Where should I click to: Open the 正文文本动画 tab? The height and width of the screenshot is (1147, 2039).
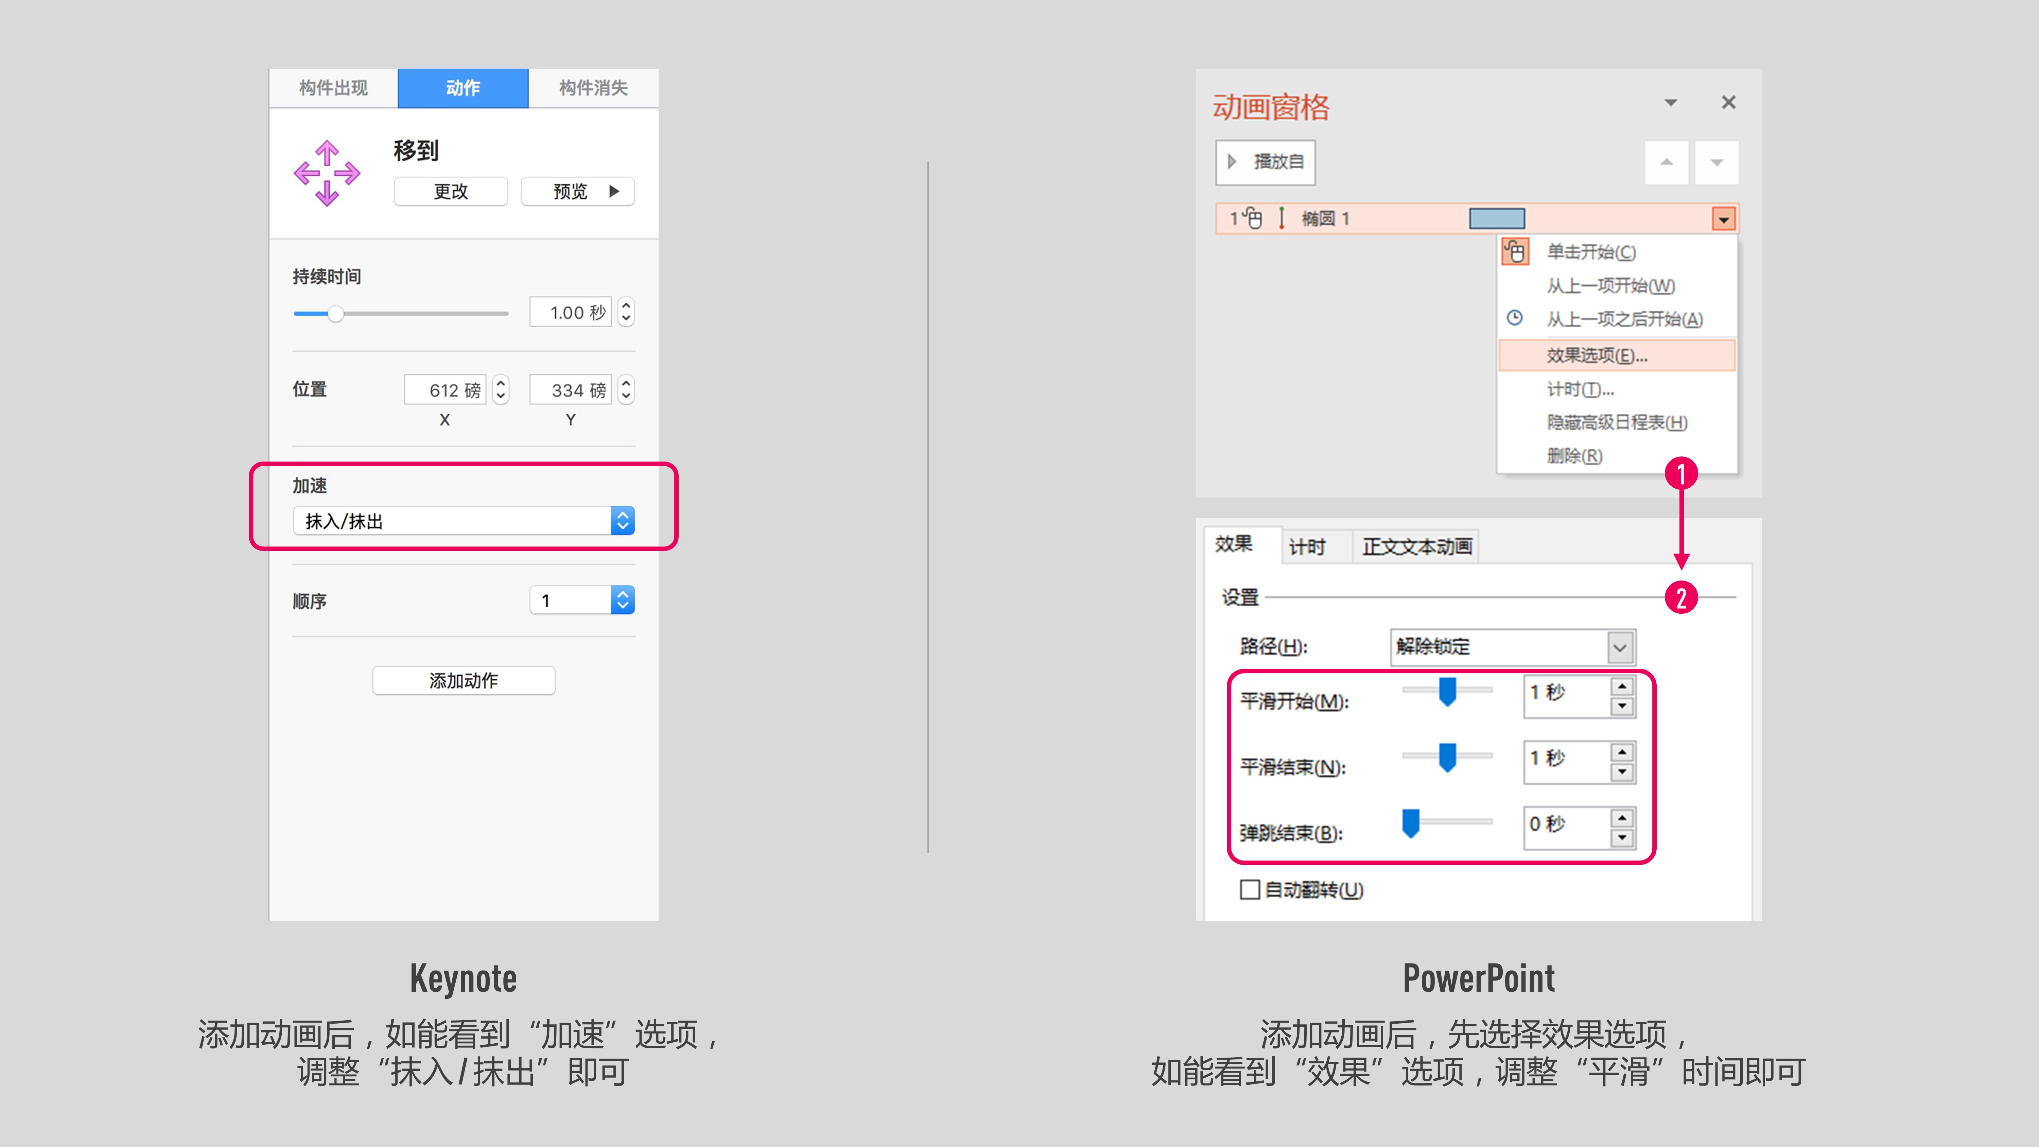click(1417, 546)
